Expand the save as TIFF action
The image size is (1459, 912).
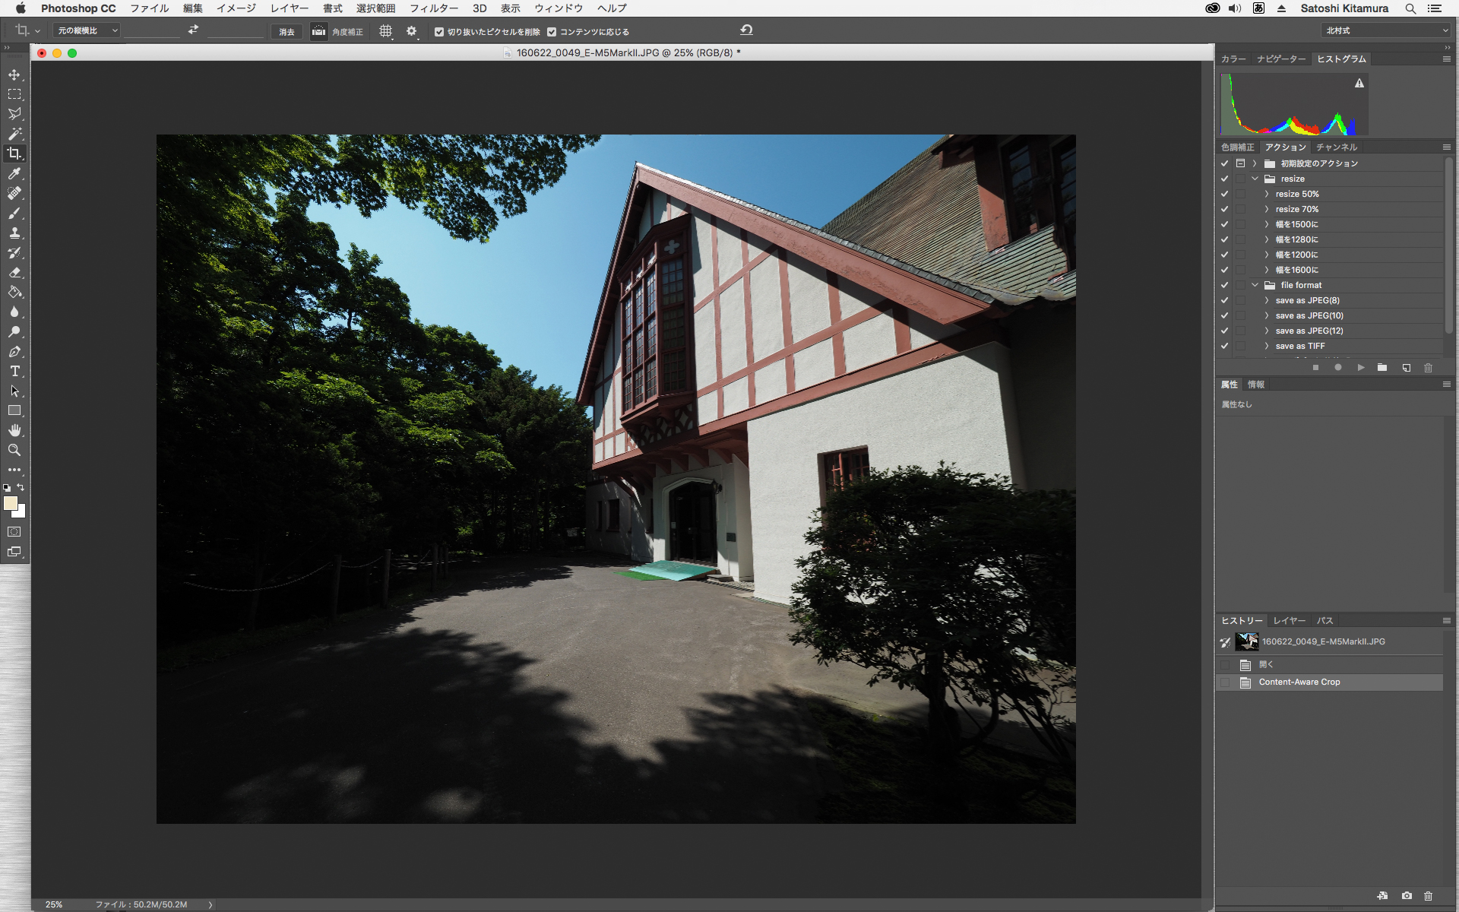click(1267, 346)
